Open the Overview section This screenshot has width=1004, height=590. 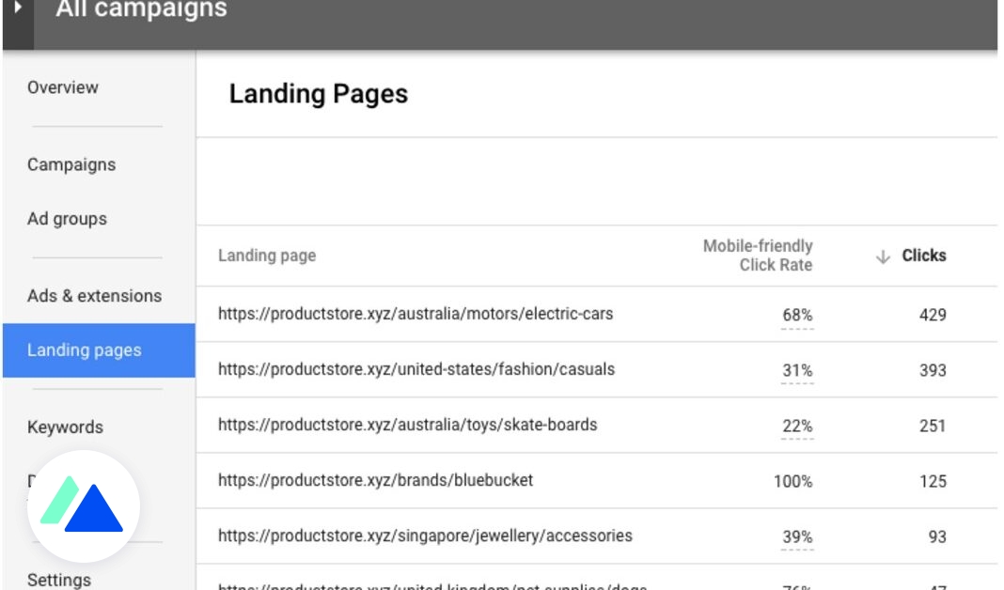point(66,87)
